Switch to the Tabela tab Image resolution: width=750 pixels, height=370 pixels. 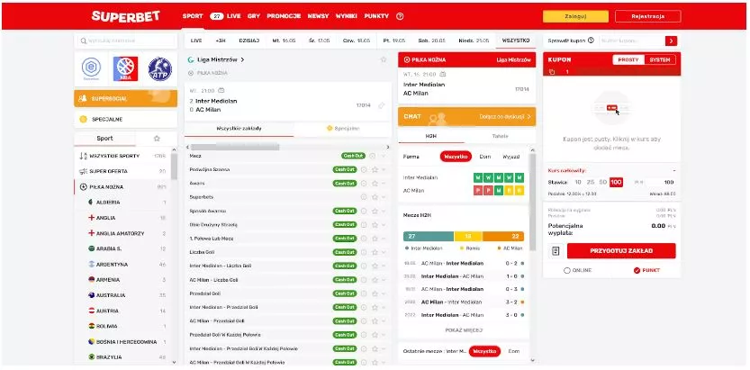pyautogui.click(x=500, y=136)
